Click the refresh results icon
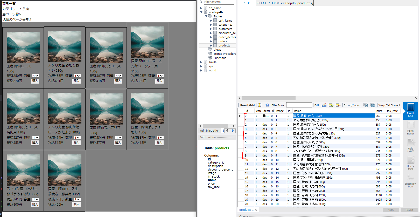420x217 pixels. click(x=267, y=105)
